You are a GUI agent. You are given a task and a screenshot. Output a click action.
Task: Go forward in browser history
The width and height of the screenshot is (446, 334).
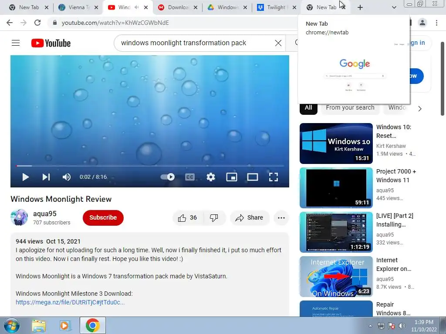(x=24, y=23)
